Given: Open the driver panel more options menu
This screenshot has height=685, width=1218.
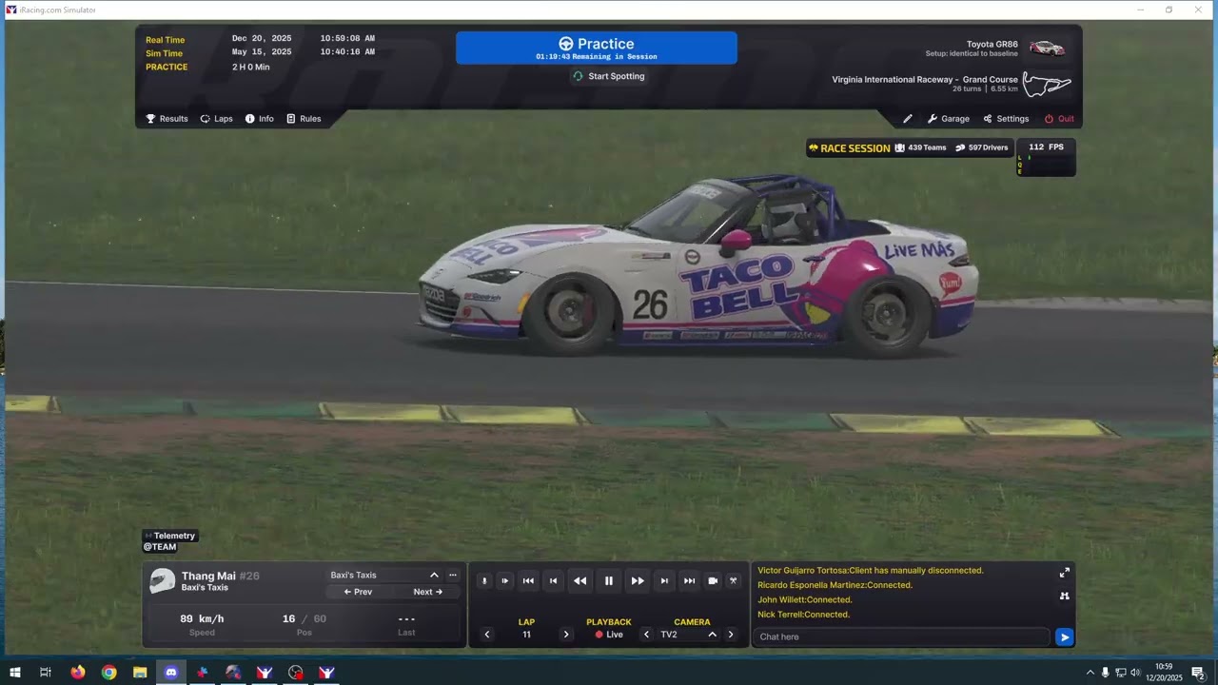Looking at the screenshot, I should (x=453, y=575).
